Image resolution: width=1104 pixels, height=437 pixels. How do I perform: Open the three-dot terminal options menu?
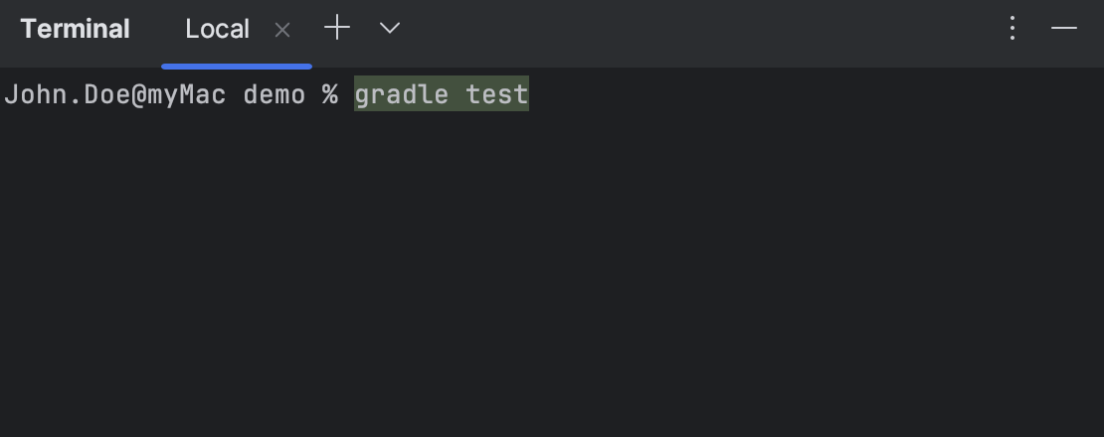(x=1012, y=29)
